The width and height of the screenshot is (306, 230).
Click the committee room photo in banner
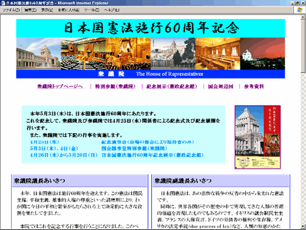click(x=218, y=53)
